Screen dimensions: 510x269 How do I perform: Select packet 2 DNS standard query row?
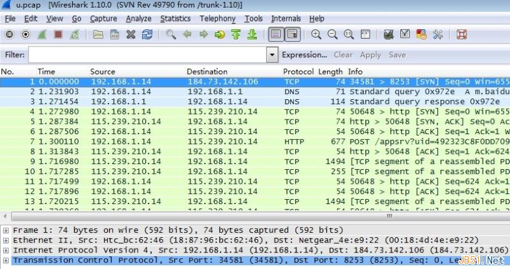pyautogui.click(x=255, y=92)
